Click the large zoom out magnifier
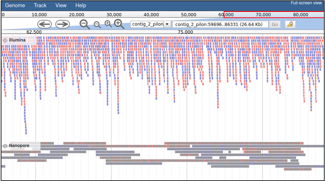Image resolution: width=325 pixels, height=181 pixels. coord(85,24)
